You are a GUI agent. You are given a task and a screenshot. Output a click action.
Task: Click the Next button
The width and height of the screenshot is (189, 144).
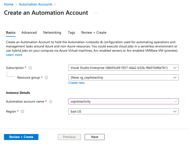(94, 137)
